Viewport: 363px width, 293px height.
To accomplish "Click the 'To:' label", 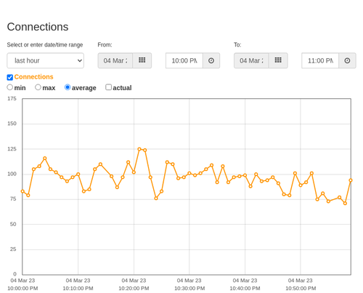I will point(237,45).
